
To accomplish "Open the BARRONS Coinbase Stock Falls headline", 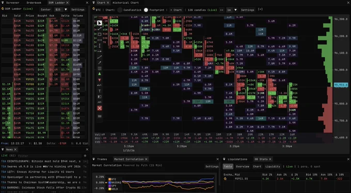I will 44,188.
